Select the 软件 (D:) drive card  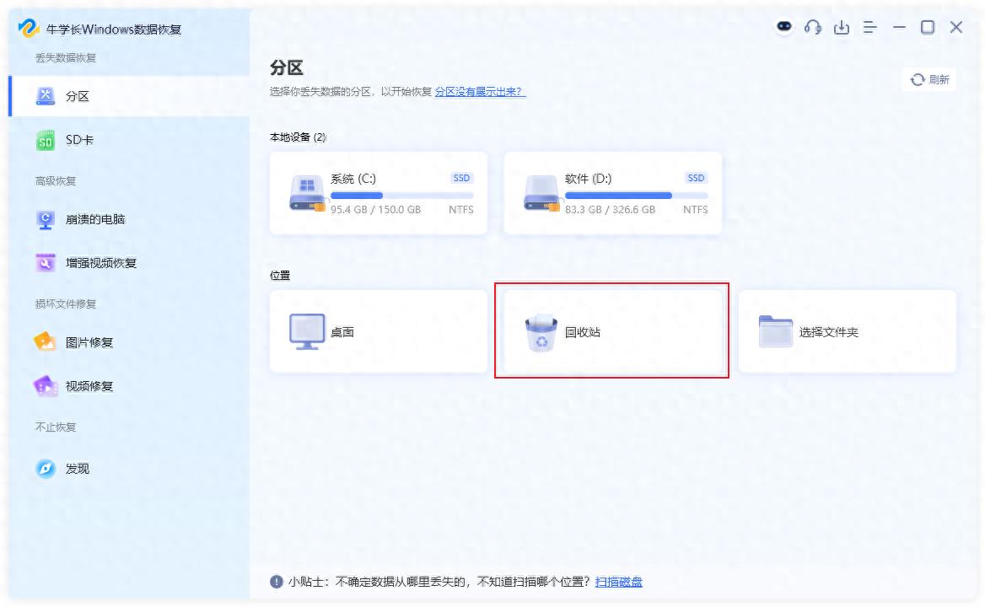click(x=612, y=193)
